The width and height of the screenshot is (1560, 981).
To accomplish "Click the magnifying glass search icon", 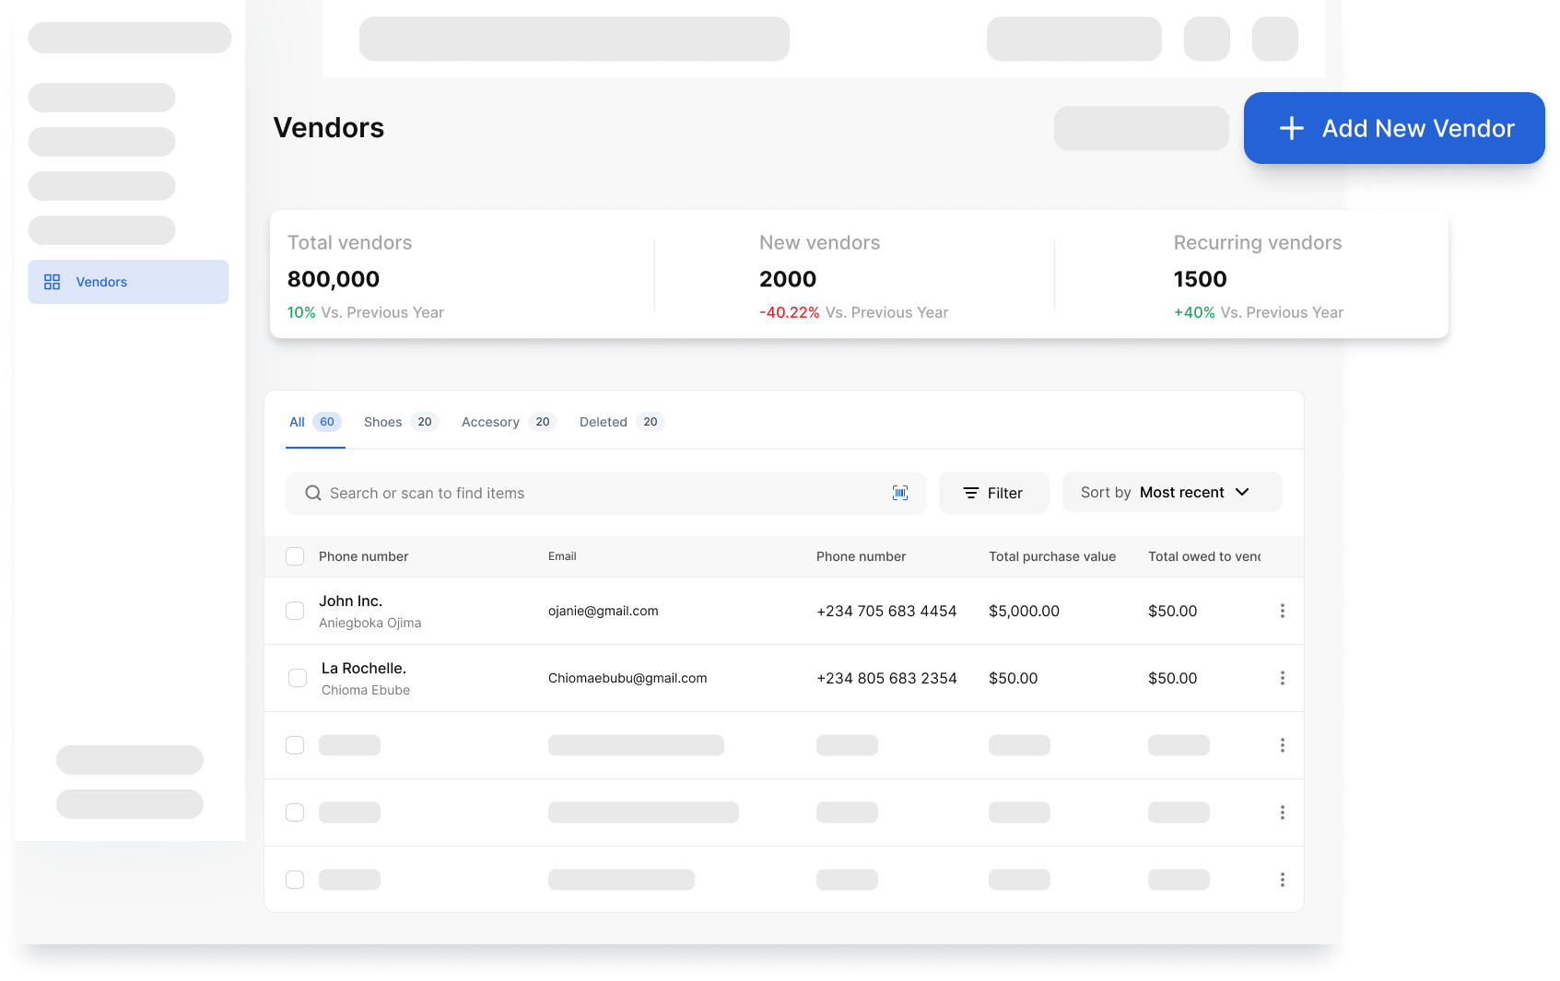I will (x=313, y=493).
